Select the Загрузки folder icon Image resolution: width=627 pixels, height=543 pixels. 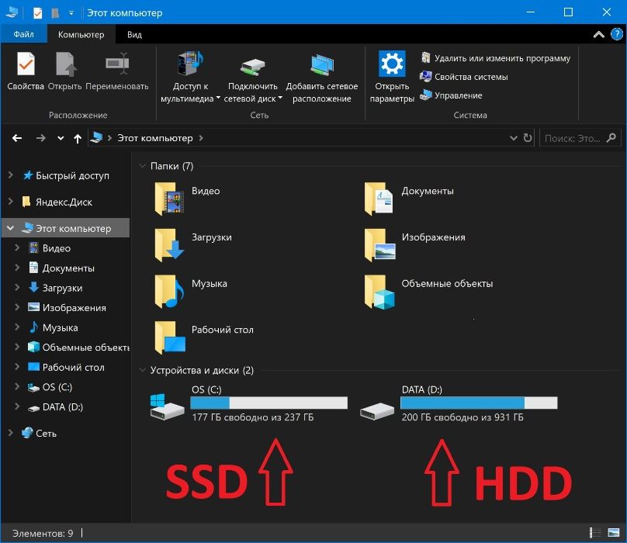point(169,244)
